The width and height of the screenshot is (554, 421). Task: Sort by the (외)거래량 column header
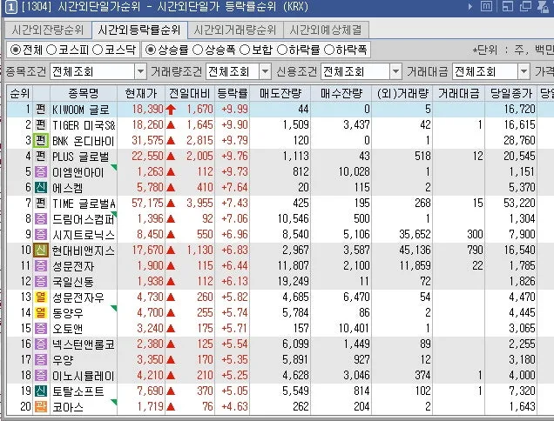coord(402,94)
